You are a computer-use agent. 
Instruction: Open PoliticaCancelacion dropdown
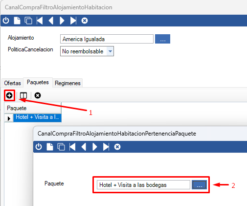110,51
